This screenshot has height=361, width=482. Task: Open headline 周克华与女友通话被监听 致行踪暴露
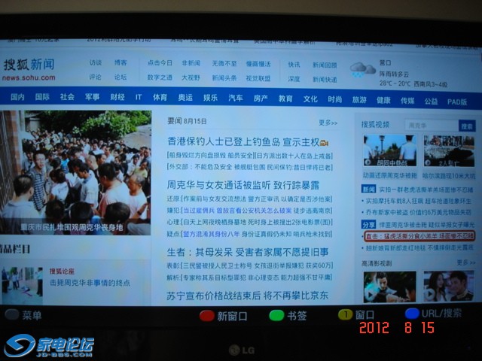(x=243, y=185)
